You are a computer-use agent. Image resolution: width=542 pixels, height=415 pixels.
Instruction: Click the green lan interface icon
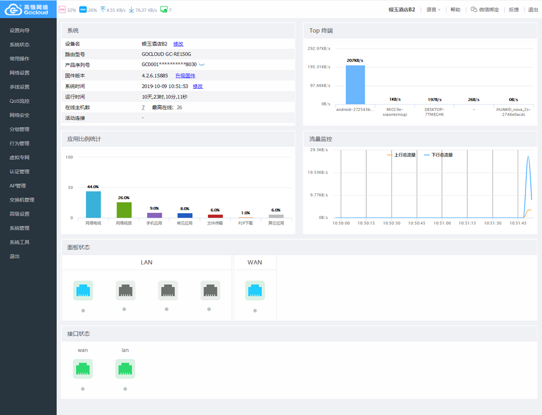click(125, 368)
